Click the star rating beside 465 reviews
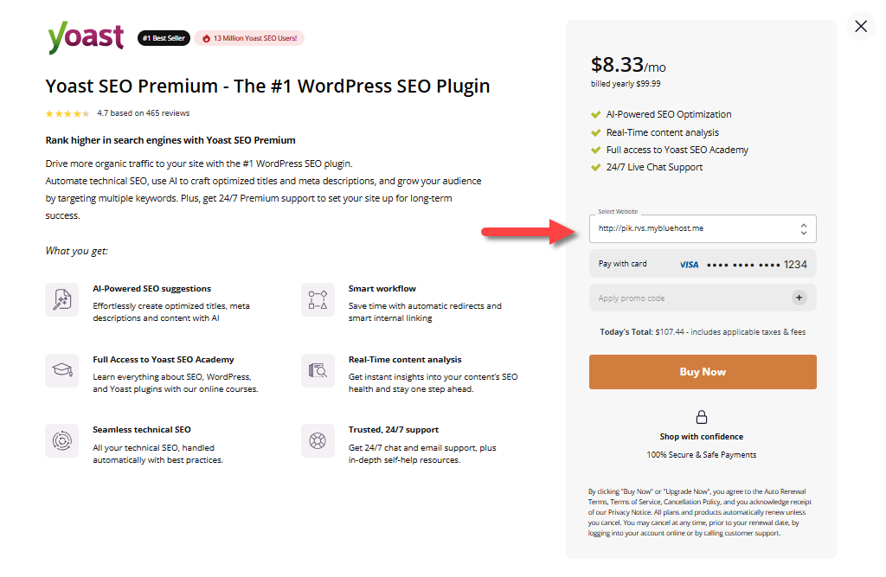886x577 pixels. (x=67, y=112)
